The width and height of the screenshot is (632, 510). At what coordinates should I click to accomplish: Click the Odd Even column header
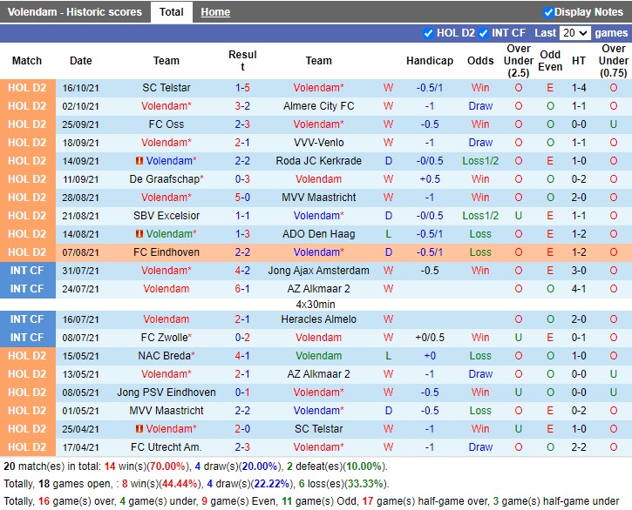coord(550,61)
